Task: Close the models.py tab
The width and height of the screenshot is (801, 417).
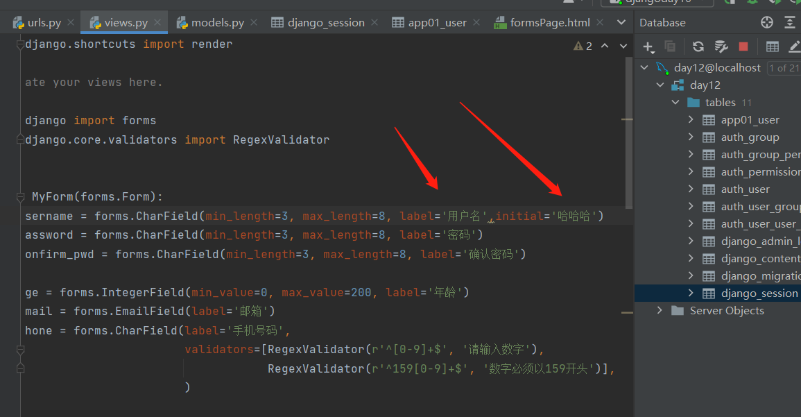Action: coord(254,22)
